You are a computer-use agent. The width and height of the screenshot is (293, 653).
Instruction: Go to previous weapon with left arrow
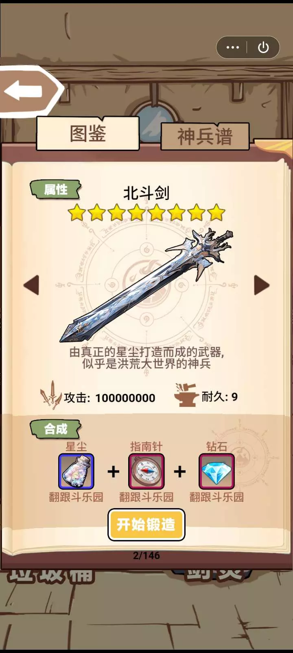31,285
